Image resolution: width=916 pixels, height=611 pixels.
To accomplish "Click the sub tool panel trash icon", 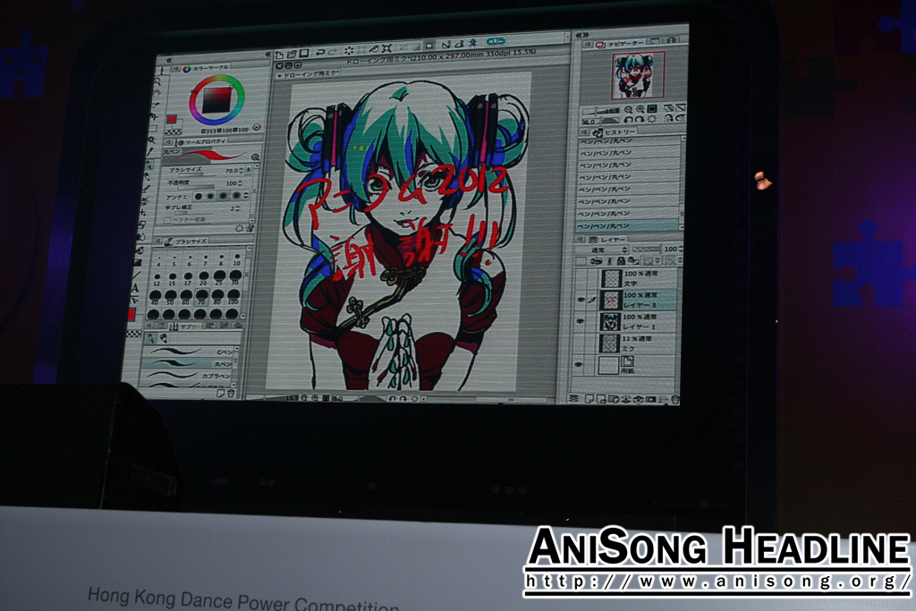I will [230, 394].
